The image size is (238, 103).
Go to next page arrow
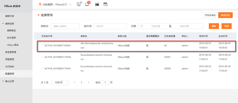tap(89, 82)
